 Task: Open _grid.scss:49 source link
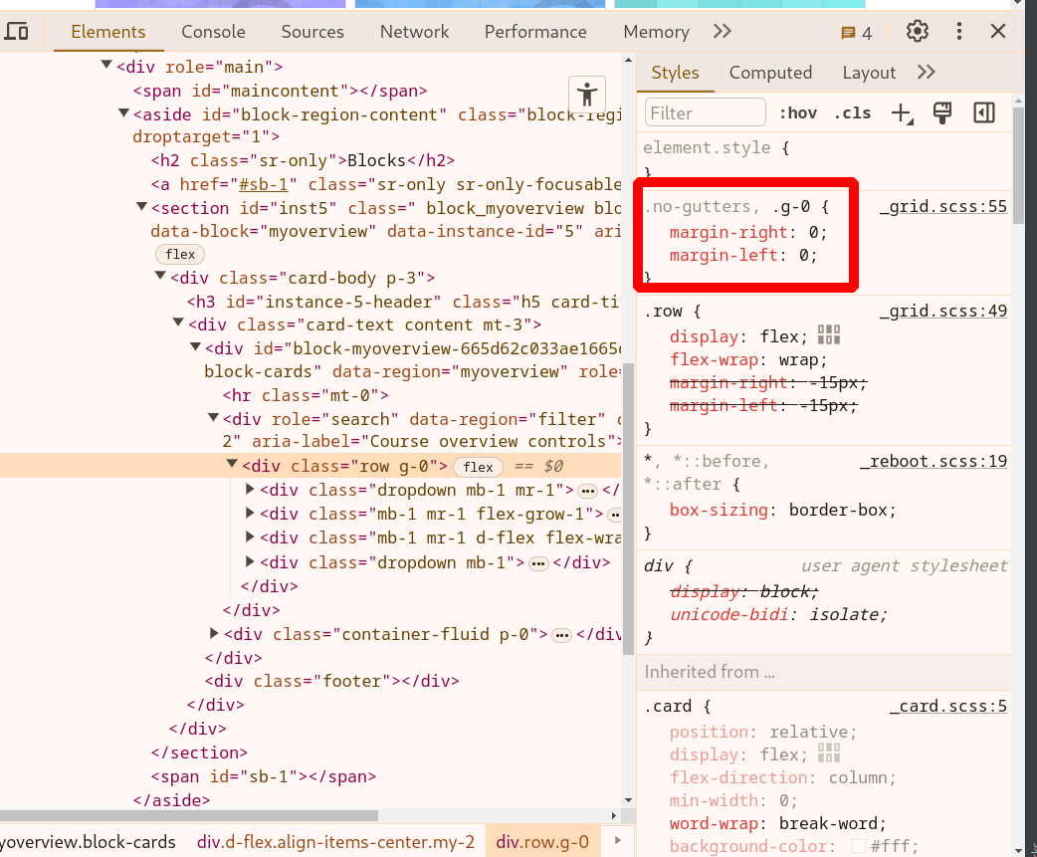(x=943, y=311)
